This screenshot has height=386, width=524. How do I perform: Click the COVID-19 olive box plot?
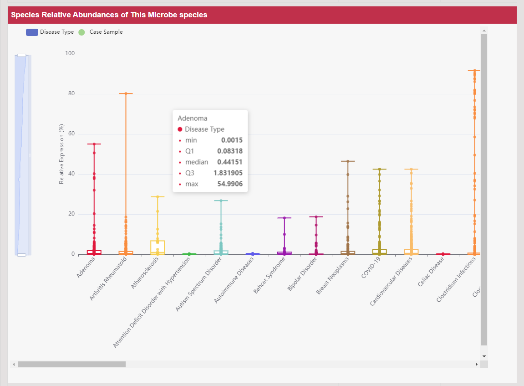point(380,252)
